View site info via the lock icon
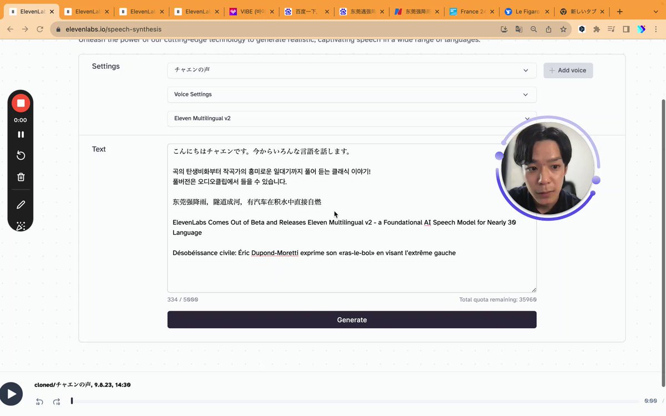 tap(57, 29)
